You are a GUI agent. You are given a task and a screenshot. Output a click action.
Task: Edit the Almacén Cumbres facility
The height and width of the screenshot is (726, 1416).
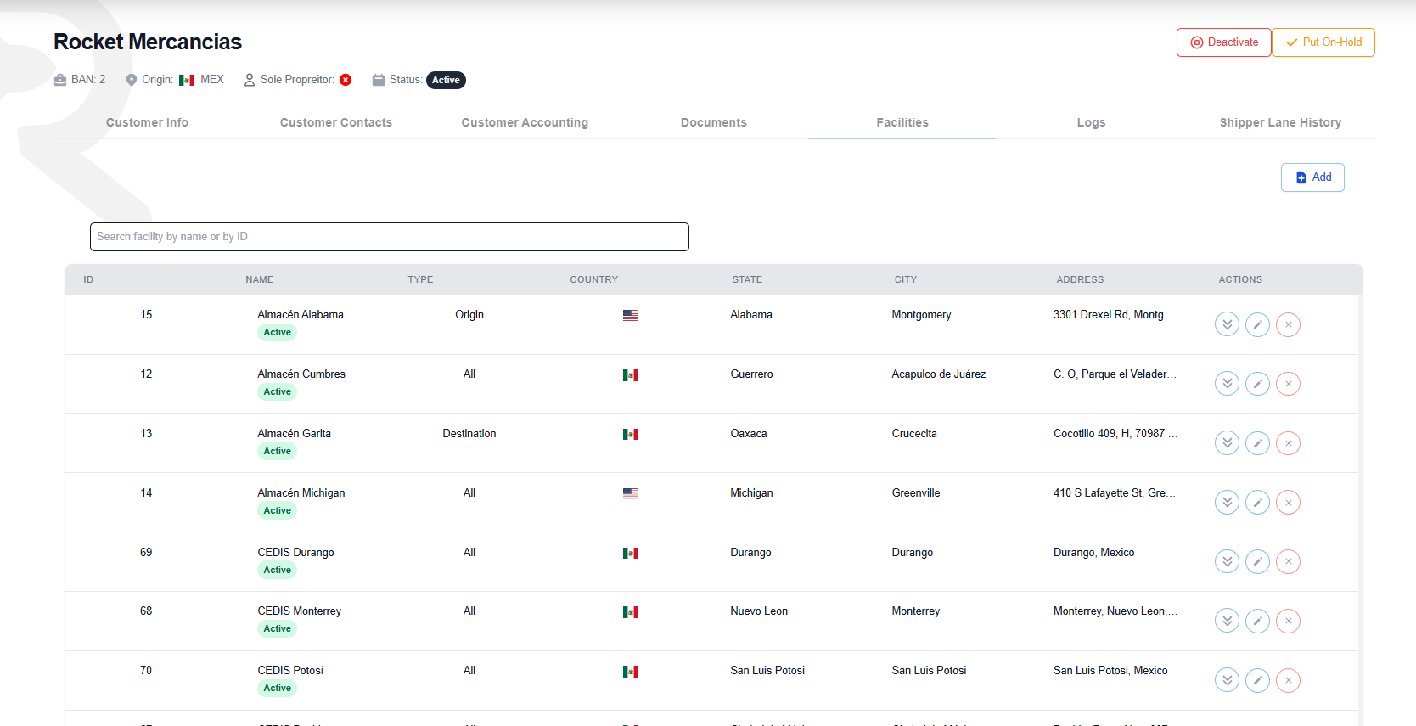(x=1257, y=384)
